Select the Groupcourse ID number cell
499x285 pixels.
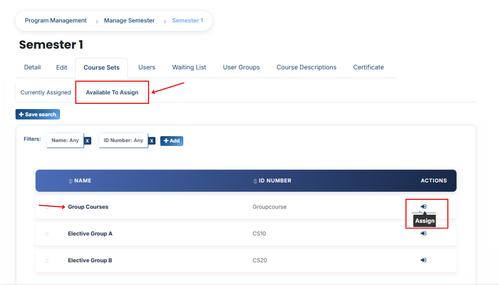click(x=269, y=207)
